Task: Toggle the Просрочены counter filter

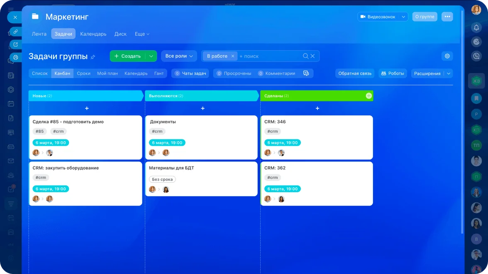Action: coord(234,73)
